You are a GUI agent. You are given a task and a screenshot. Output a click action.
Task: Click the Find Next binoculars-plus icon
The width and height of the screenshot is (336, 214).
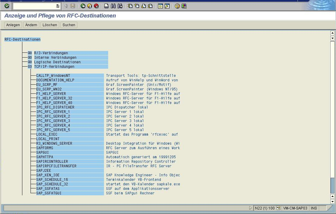tap(120, 6)
